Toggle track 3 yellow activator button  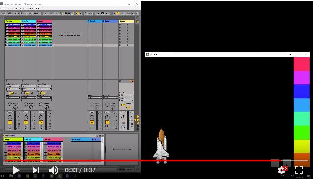click(41, 122)
